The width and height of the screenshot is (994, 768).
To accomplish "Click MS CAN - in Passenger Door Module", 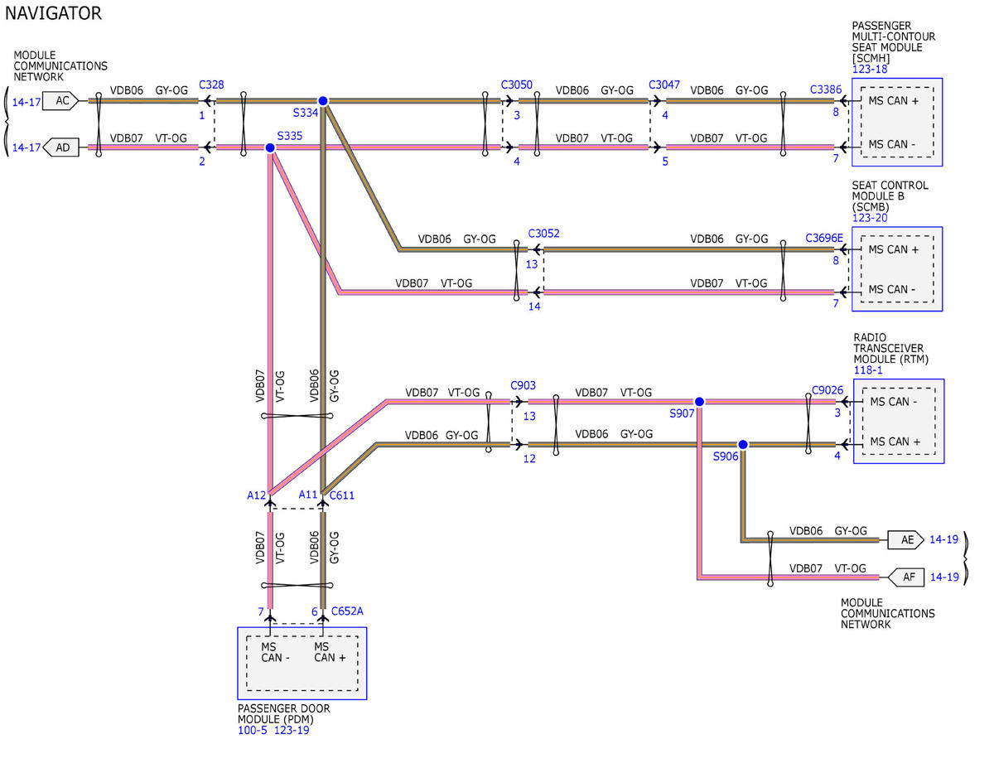I will [x=276, y=652].
